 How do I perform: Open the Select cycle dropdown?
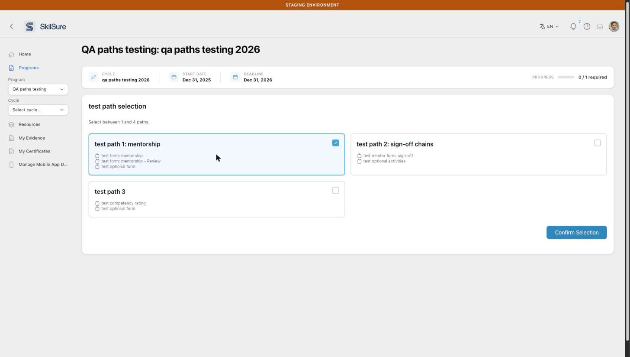tap(38, 110)
